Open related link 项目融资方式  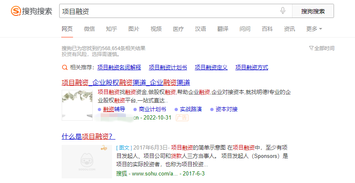click(251, 67)
